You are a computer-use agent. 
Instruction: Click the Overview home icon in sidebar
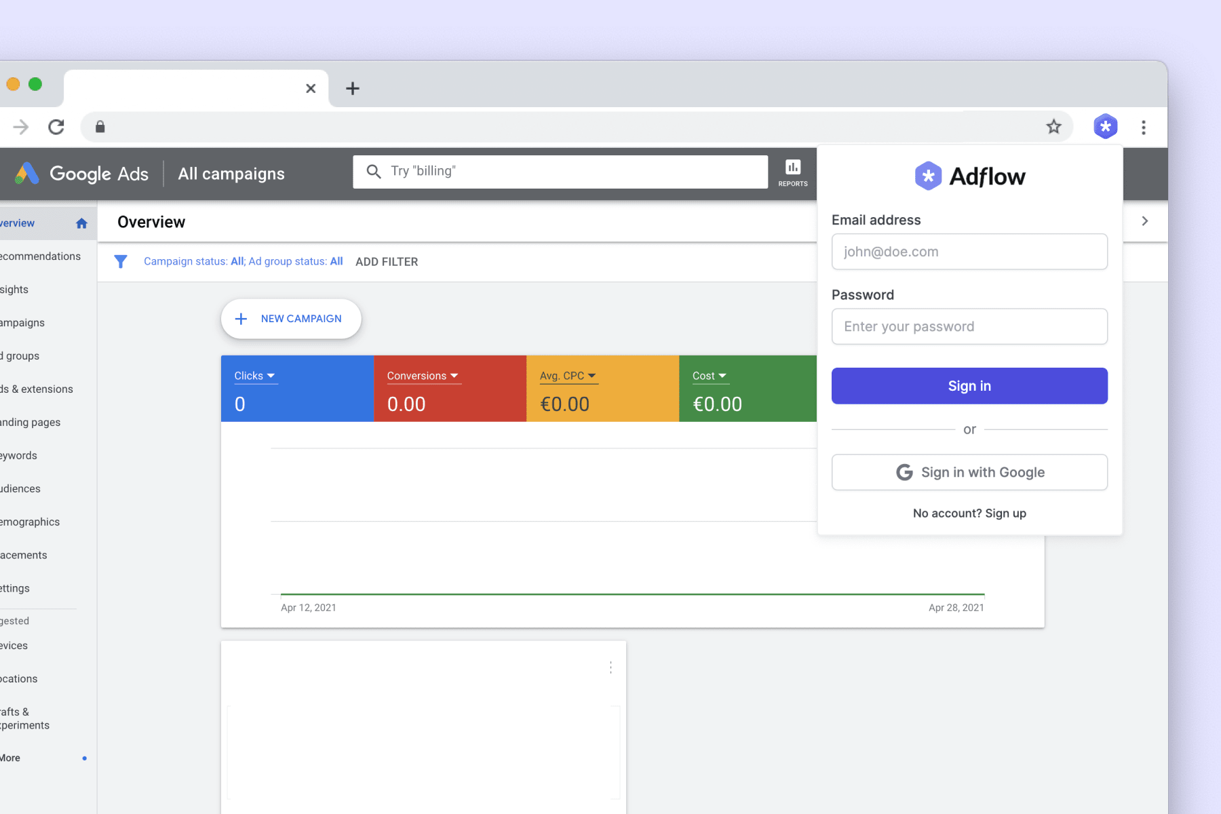[x=81, y=223]
